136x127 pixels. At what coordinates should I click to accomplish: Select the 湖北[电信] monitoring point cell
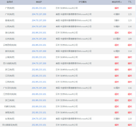tap(10, 33)
